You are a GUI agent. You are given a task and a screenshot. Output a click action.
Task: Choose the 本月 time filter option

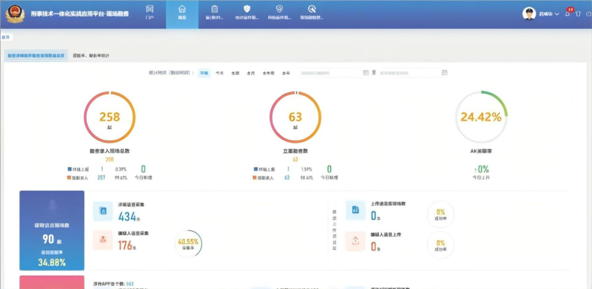point(251,73)
